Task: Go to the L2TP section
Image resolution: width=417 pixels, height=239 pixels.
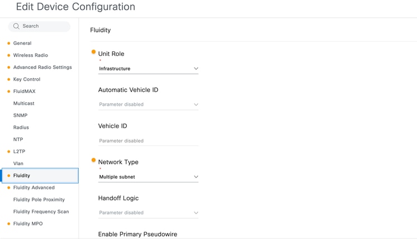Action: (x=19, y=152)
